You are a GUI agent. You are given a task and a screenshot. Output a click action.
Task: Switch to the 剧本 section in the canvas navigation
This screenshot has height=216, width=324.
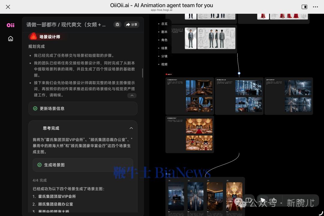(x=164, y=32)
